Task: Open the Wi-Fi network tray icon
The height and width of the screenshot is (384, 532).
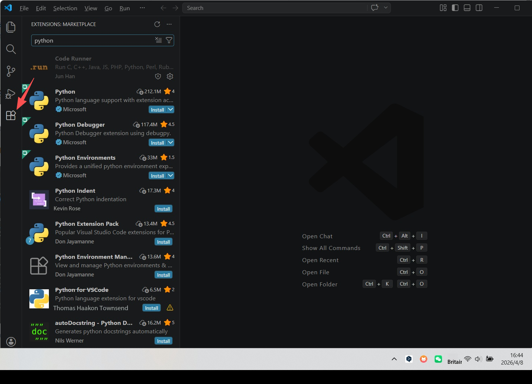Action: 468,359
